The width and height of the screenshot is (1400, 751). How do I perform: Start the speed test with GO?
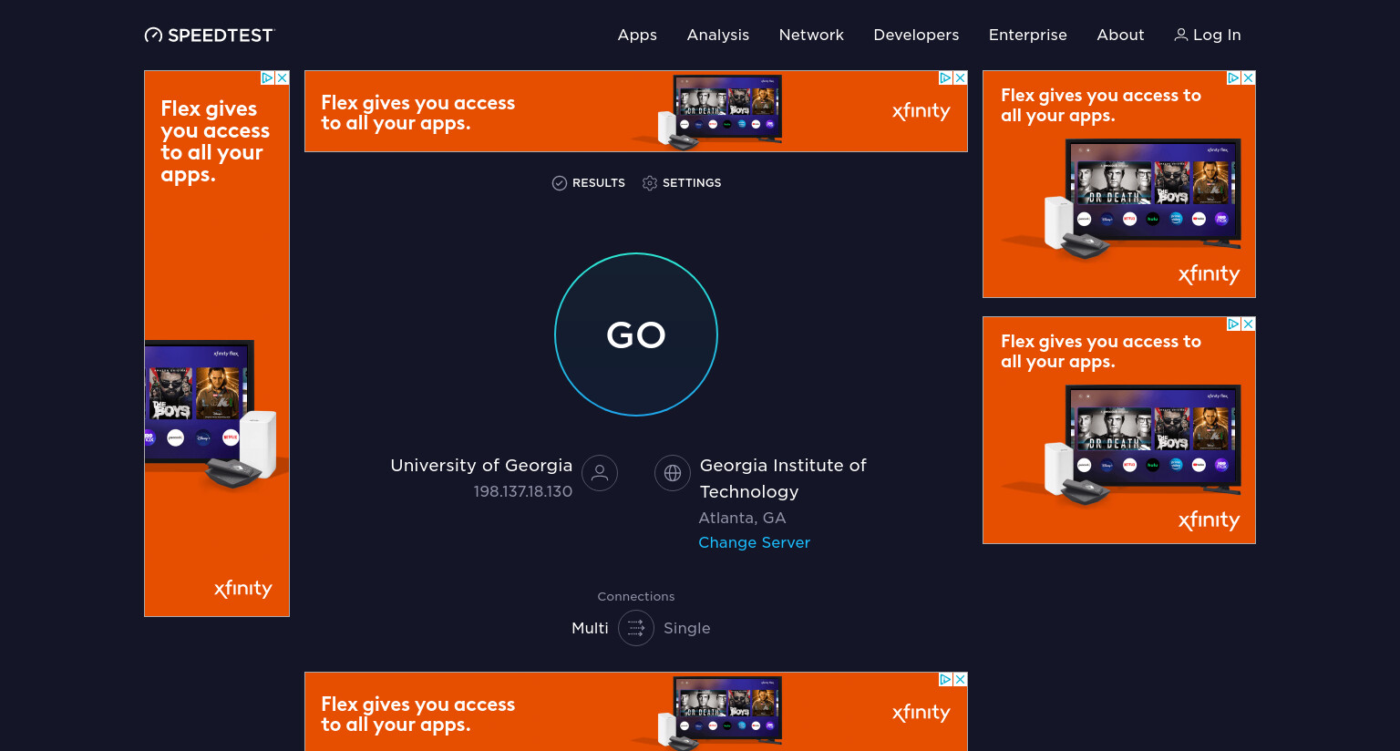(636, 334)
